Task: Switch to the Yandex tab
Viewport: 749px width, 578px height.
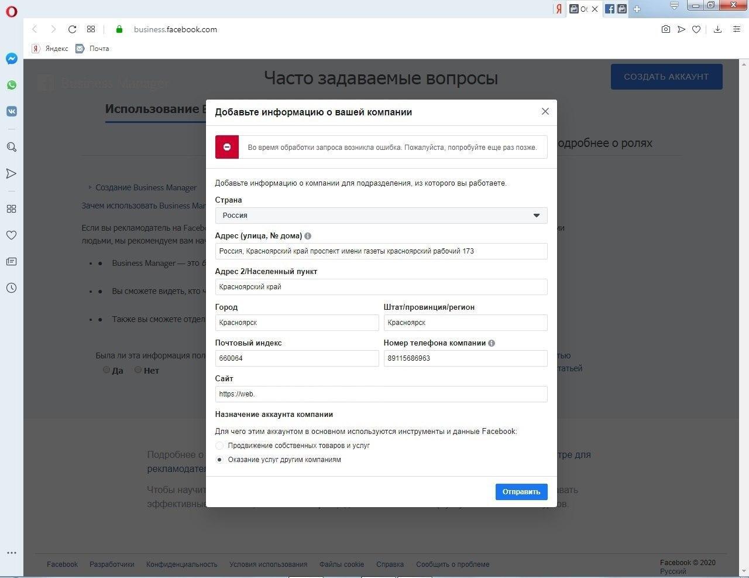Action: pos(559,9)
